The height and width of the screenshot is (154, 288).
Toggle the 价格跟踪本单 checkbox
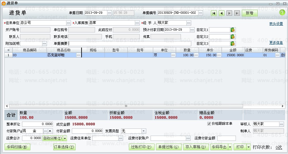pos(209,124)
